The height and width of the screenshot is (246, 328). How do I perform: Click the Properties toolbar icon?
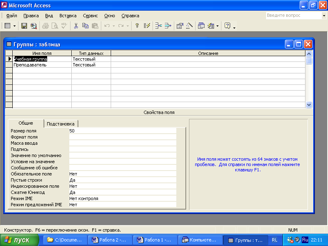(x=180, y=26)
